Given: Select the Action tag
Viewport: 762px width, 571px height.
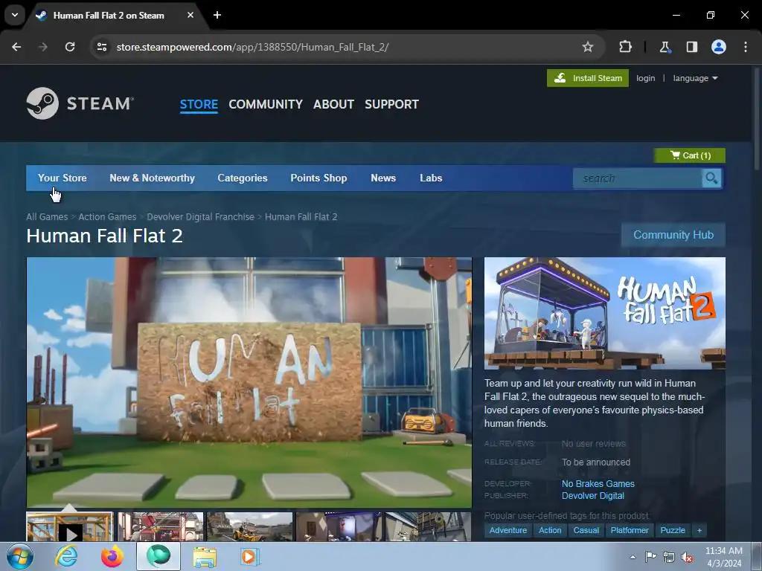Looking at the screenshot, I should (550, 530).
